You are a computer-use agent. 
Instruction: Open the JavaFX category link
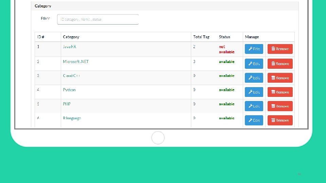(69, 47)
